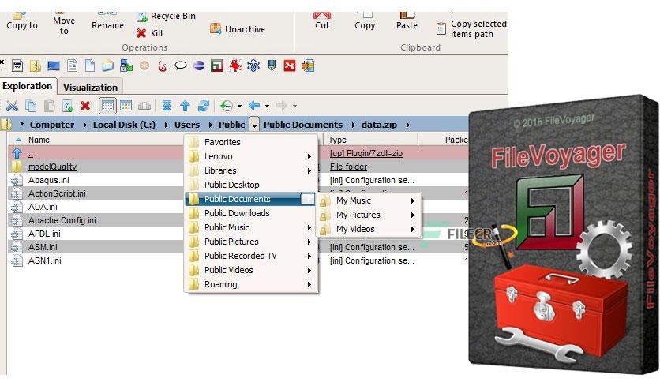Click the blue up arrow parent folder icon
660x382 pixels.
pos(185,106)
